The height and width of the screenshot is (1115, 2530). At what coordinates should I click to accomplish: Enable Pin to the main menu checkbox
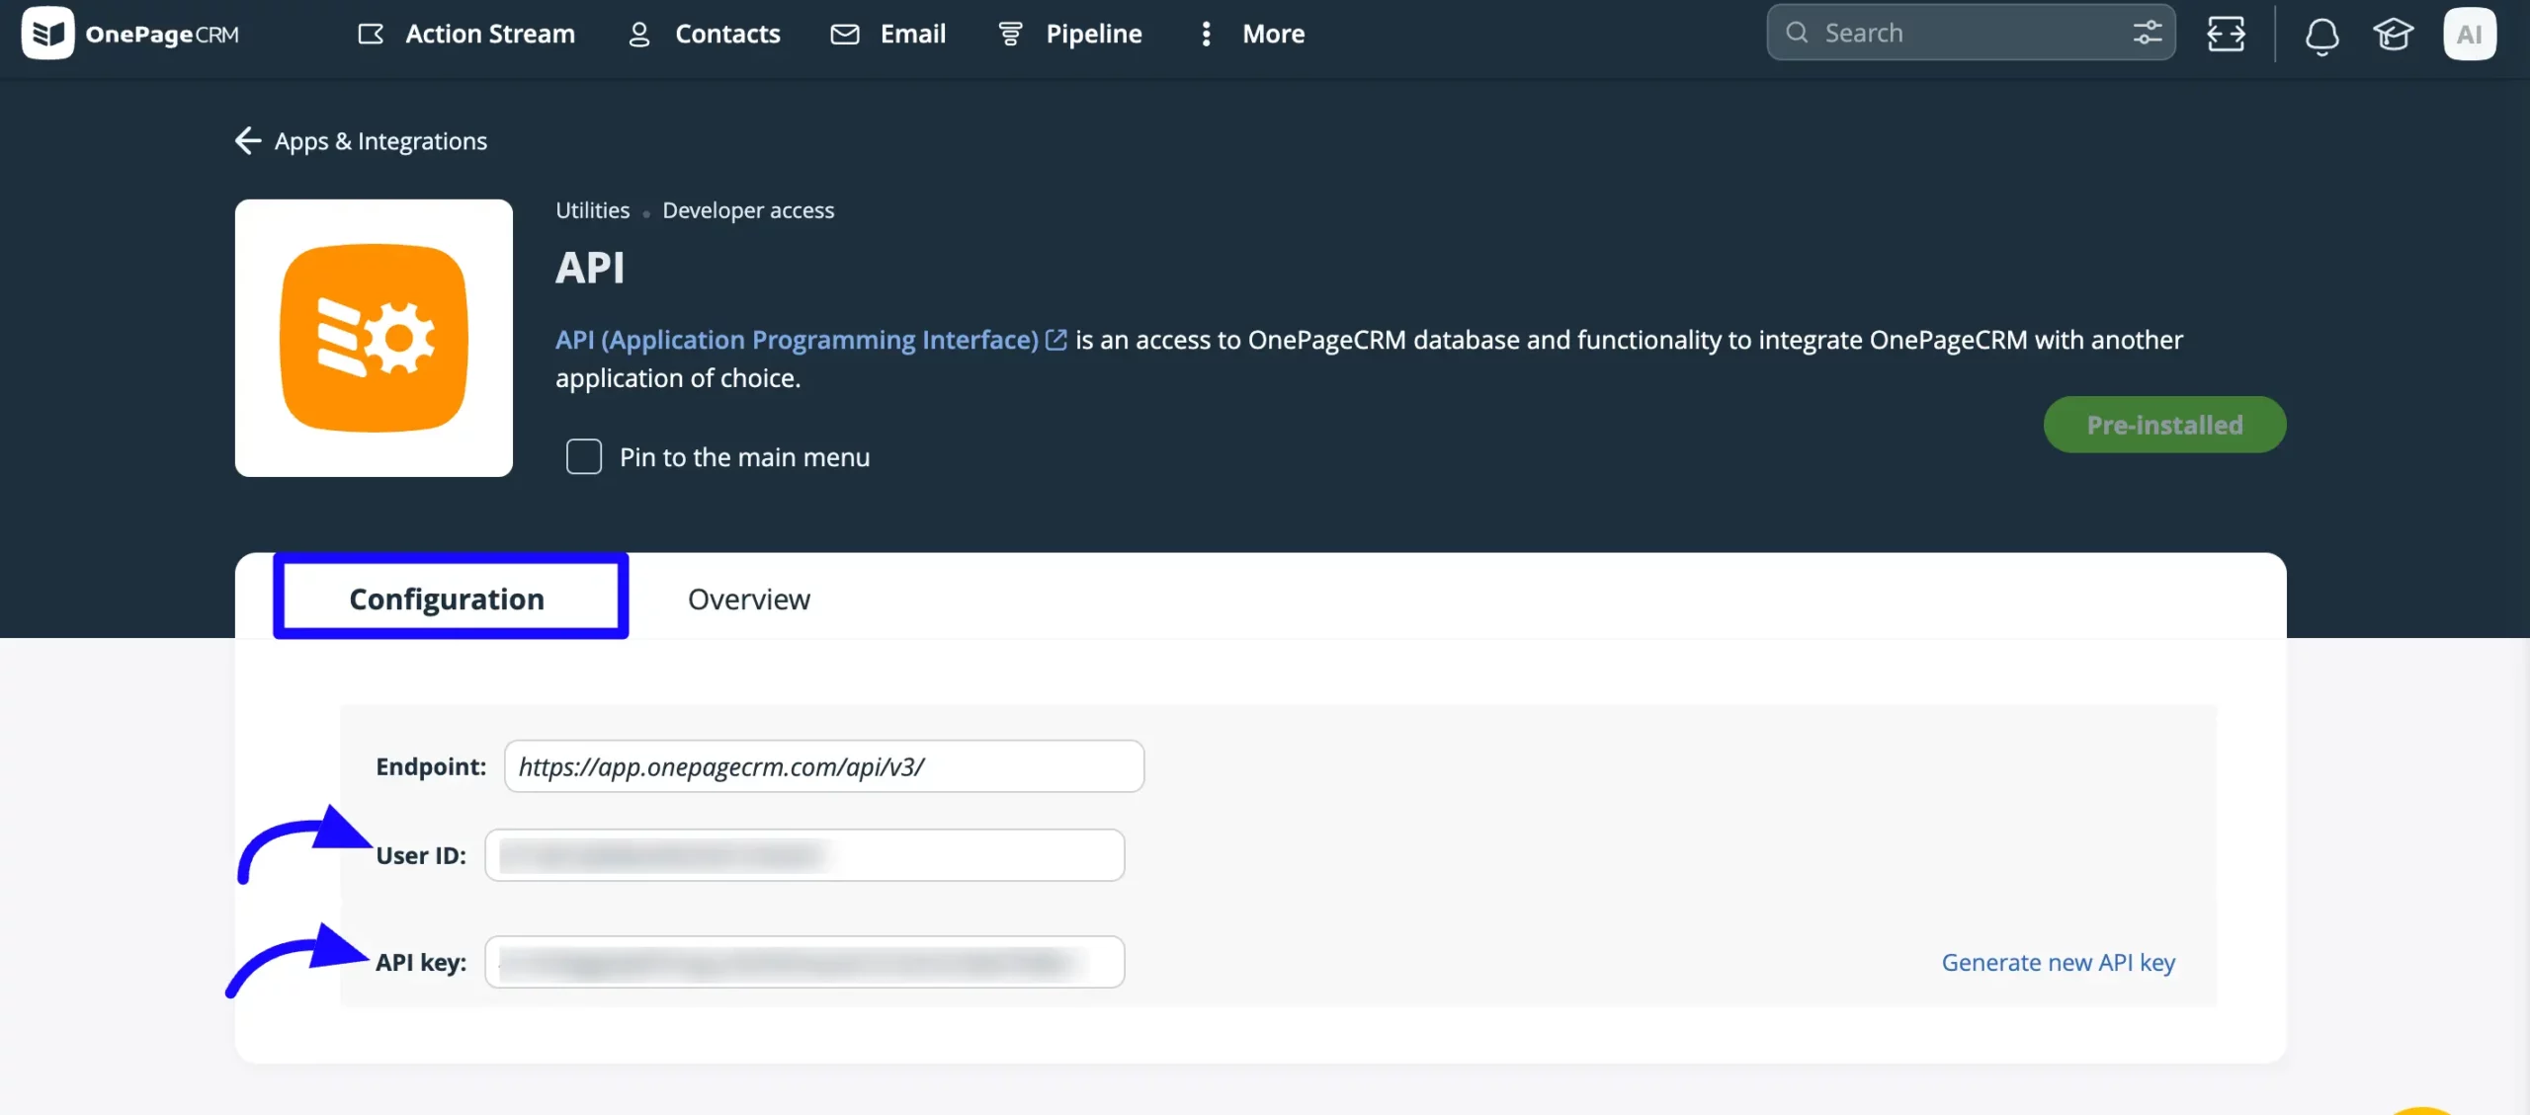(x=584, y=456)
